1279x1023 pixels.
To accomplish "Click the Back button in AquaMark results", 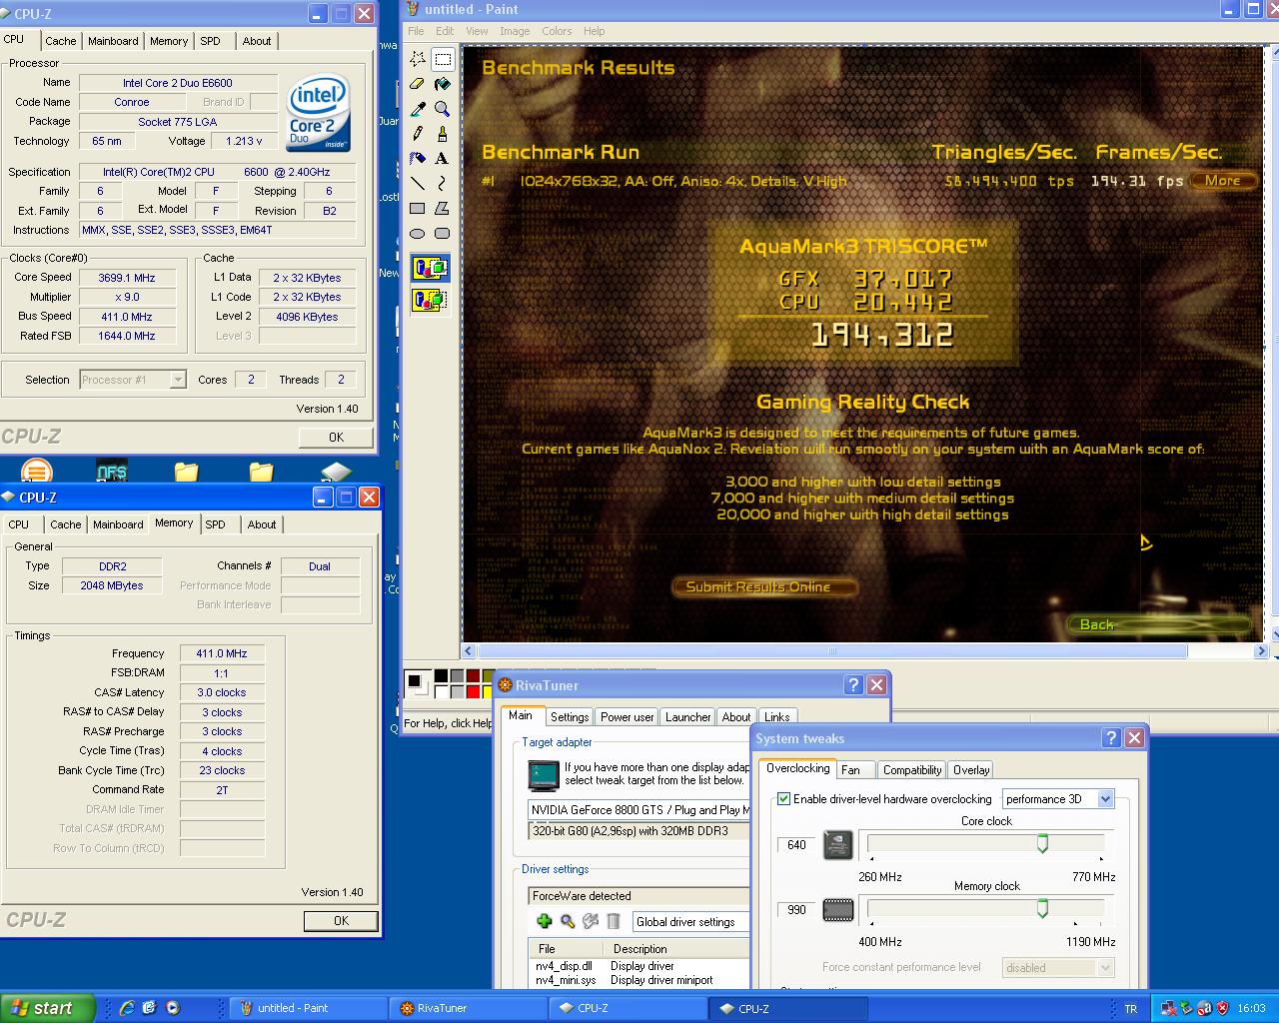I will 1157,624.
